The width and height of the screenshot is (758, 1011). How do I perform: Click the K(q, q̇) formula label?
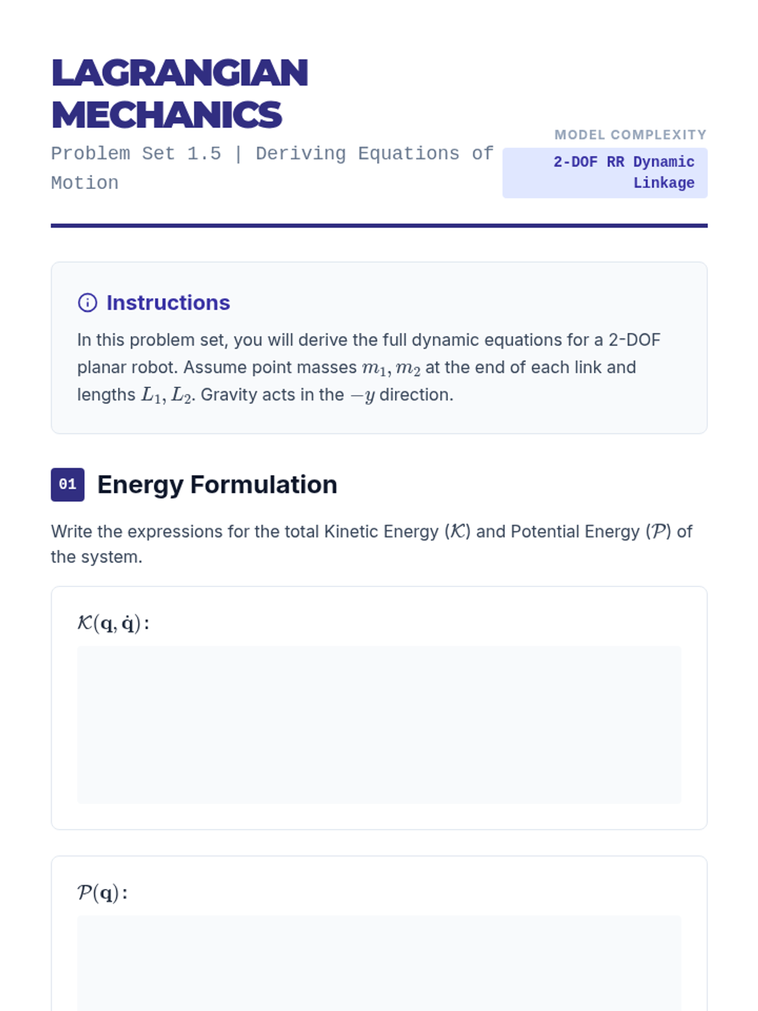point(113,624)
